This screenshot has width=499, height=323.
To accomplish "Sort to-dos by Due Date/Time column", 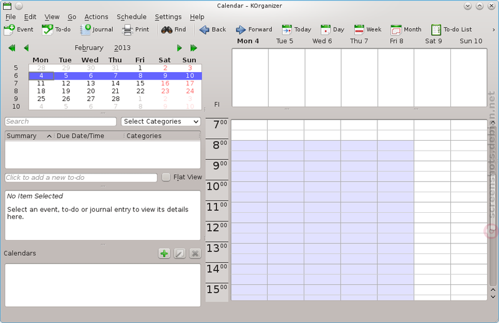I will click(x=89, y=136).
